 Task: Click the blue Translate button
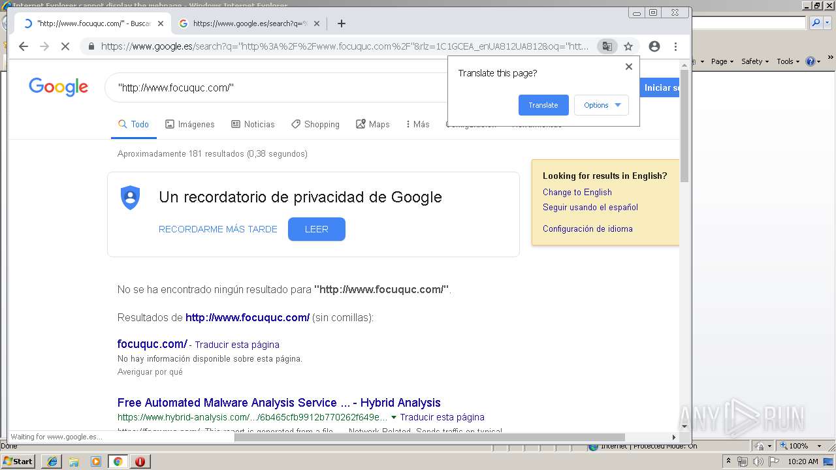[543, 105]
